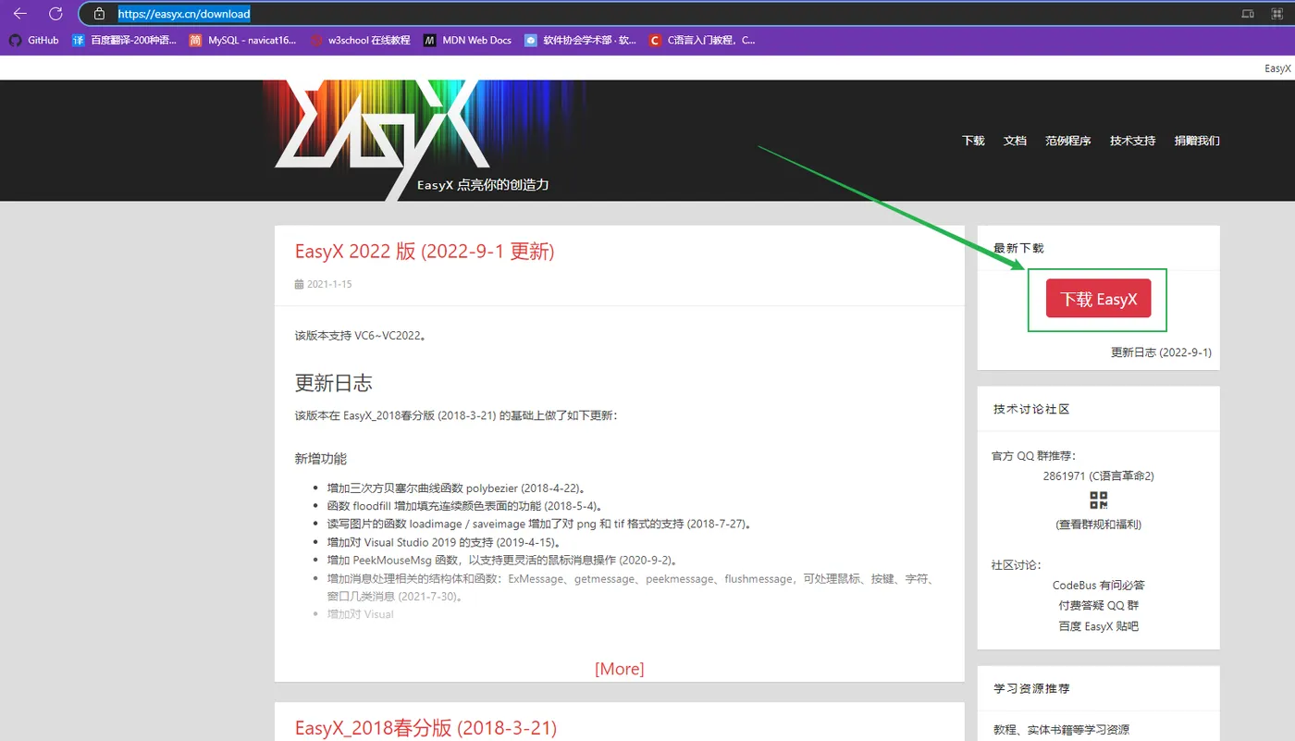This screenshot has width=1295, height=741.
Task: Click the 技术讨论社区 sidebar heading
Action: [x=1031, y=409]
